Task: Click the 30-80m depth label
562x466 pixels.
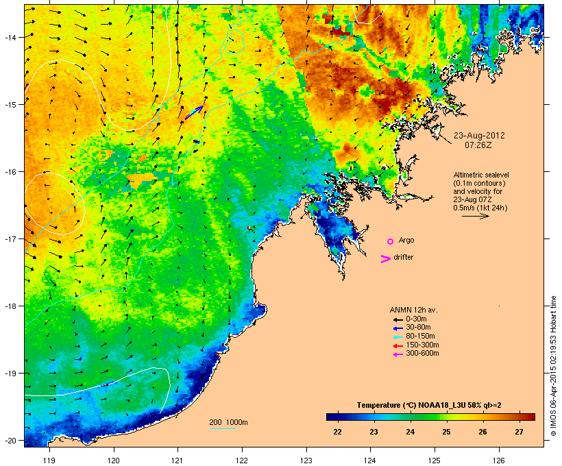Action: [x=418, y=328]
